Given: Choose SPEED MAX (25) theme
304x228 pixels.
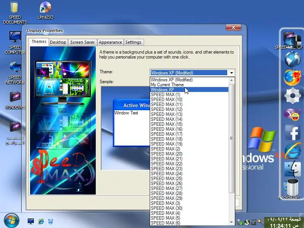Looking at the screenshot, I should (189, 179).
